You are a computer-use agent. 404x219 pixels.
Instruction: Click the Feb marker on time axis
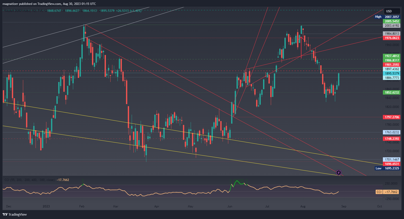[82, 206]
